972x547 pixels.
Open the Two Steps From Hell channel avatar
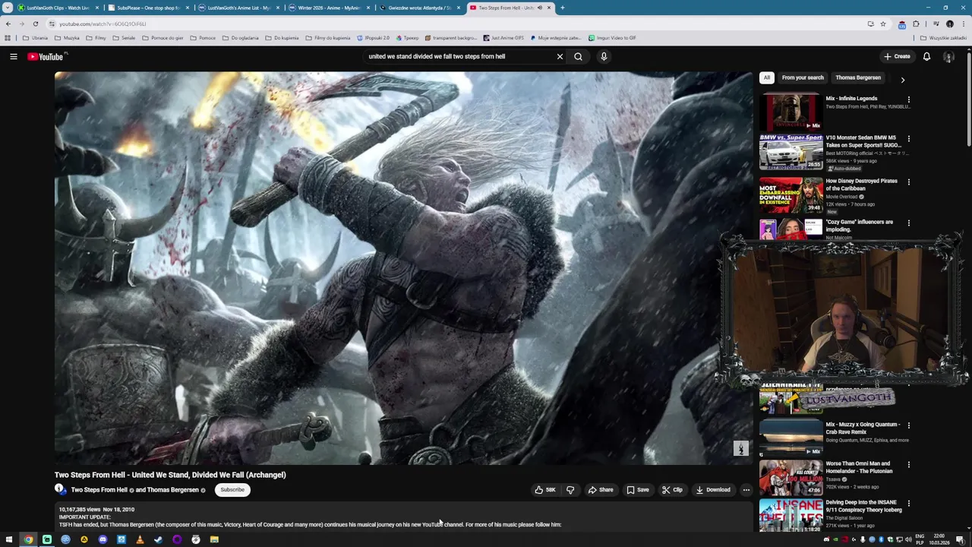coord(59,489)
